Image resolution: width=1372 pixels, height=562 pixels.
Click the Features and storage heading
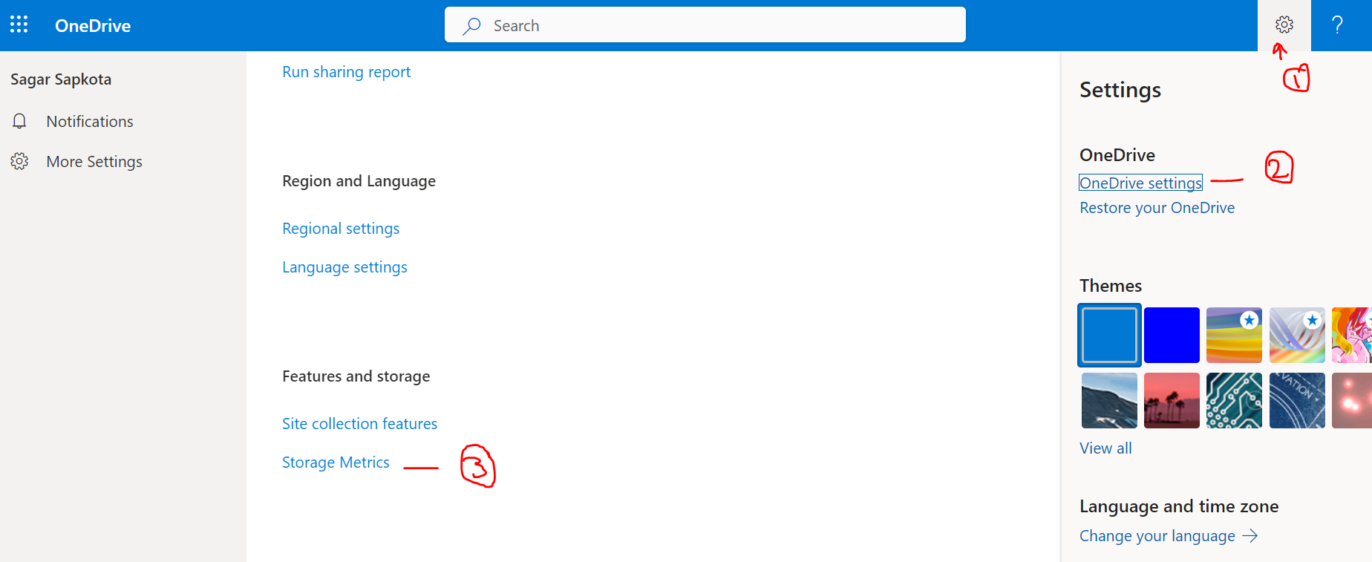tap(356, 376)
